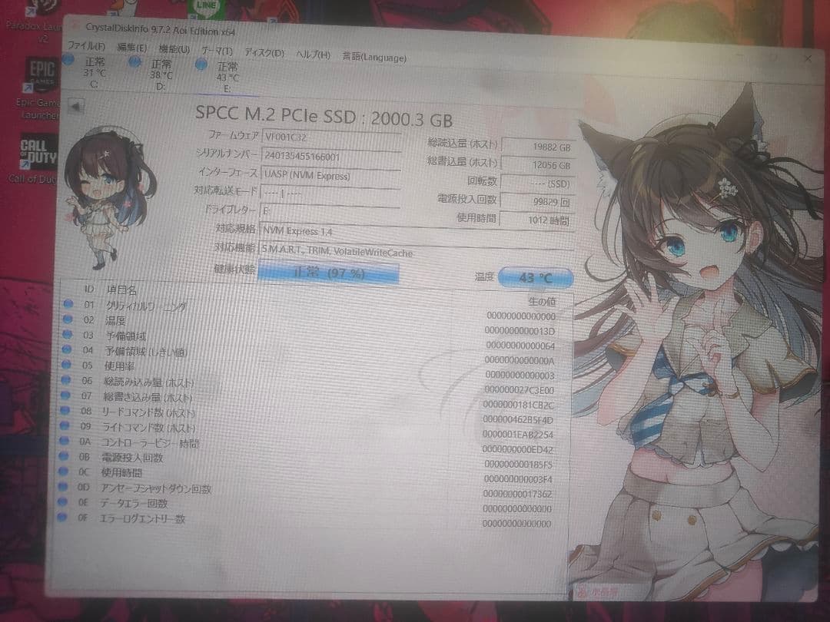This screenshot has width=830, height=622.
Task: Click the interface field UASP (NVM Express)
Action: (x=330, y=176)
